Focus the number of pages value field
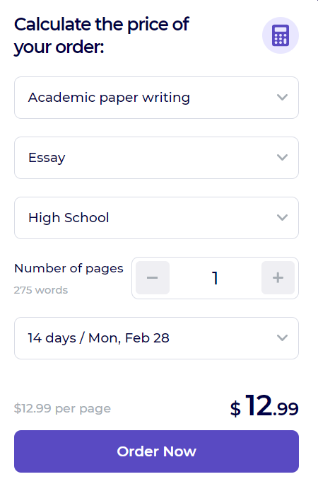 coord(216,278)
